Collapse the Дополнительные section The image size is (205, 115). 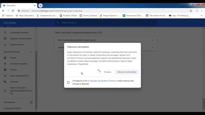31,52
